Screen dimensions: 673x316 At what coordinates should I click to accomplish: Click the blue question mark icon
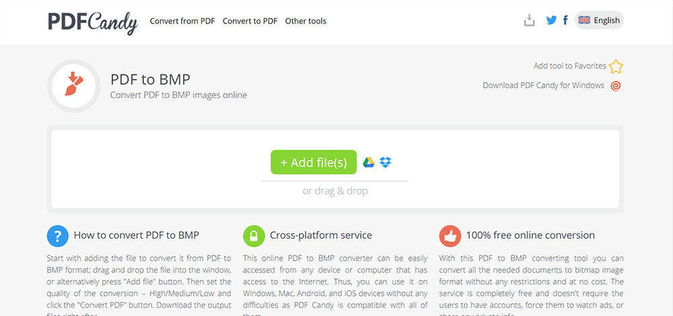pyautogui.click(x=58, y=236)
